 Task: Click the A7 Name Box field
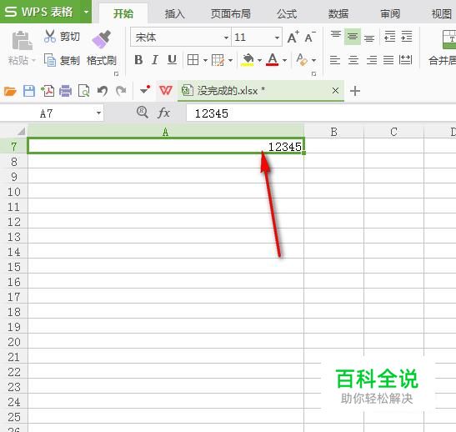(47, 113)
